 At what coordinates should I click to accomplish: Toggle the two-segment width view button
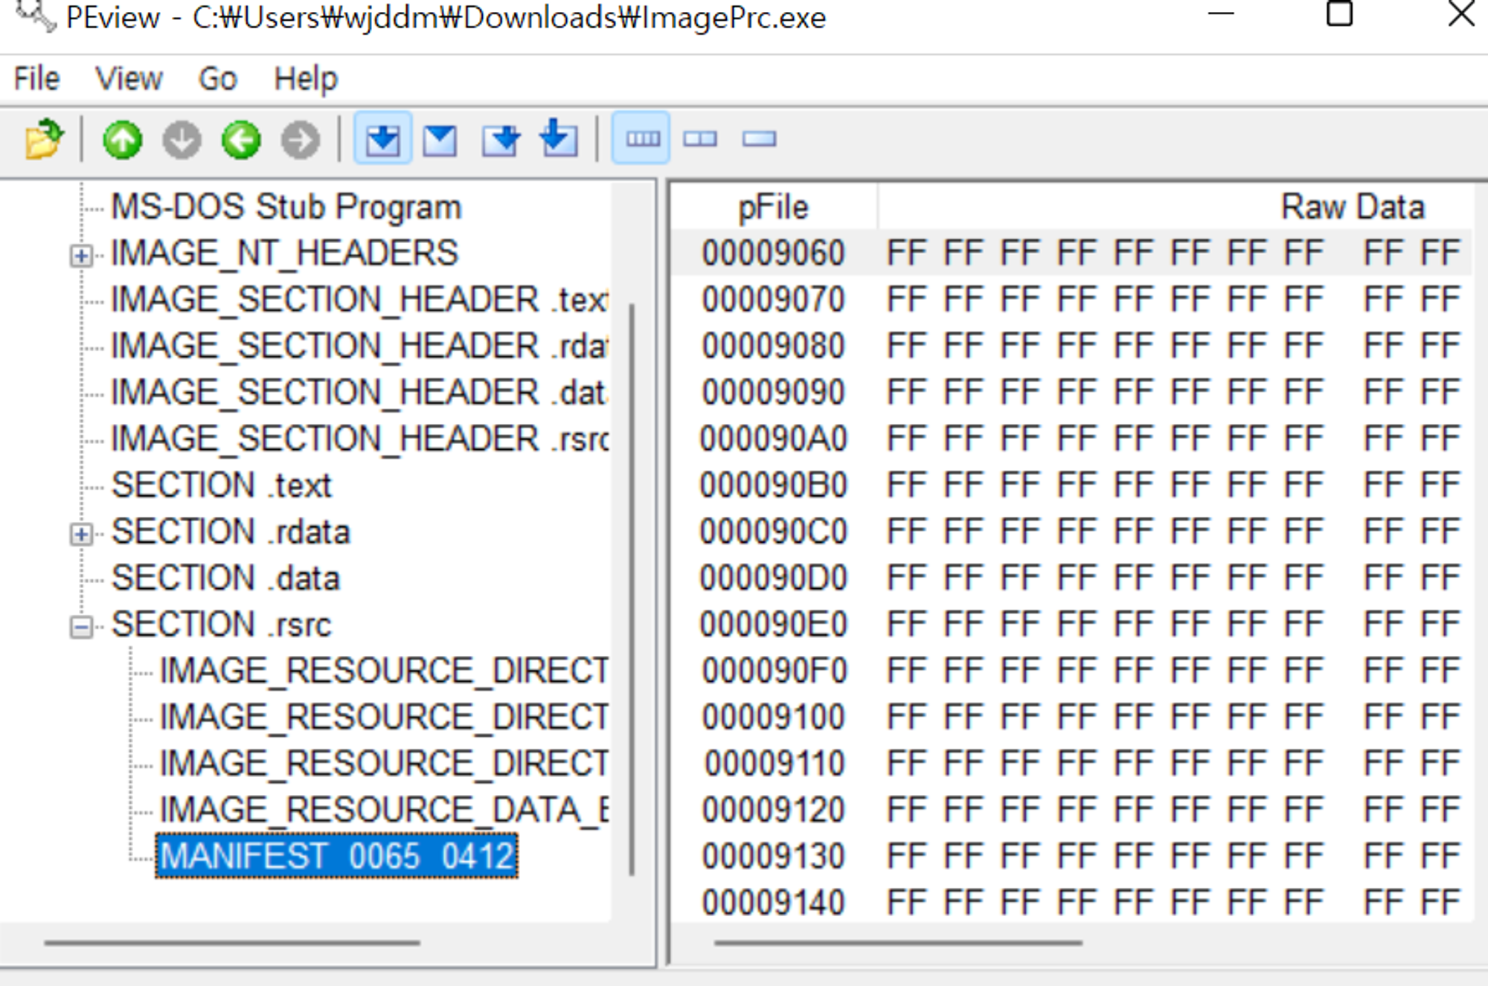(700, 139)
